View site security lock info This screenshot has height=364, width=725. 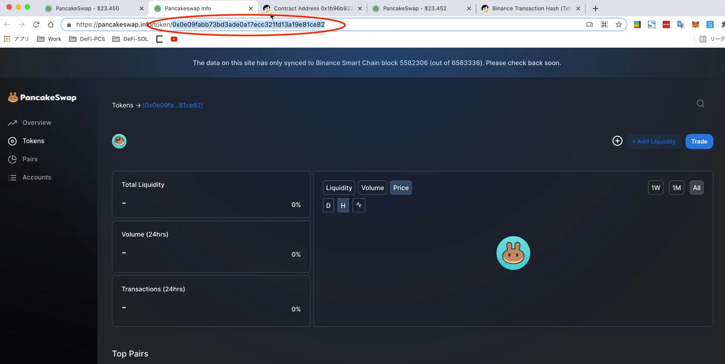click(x=69, y=24)
